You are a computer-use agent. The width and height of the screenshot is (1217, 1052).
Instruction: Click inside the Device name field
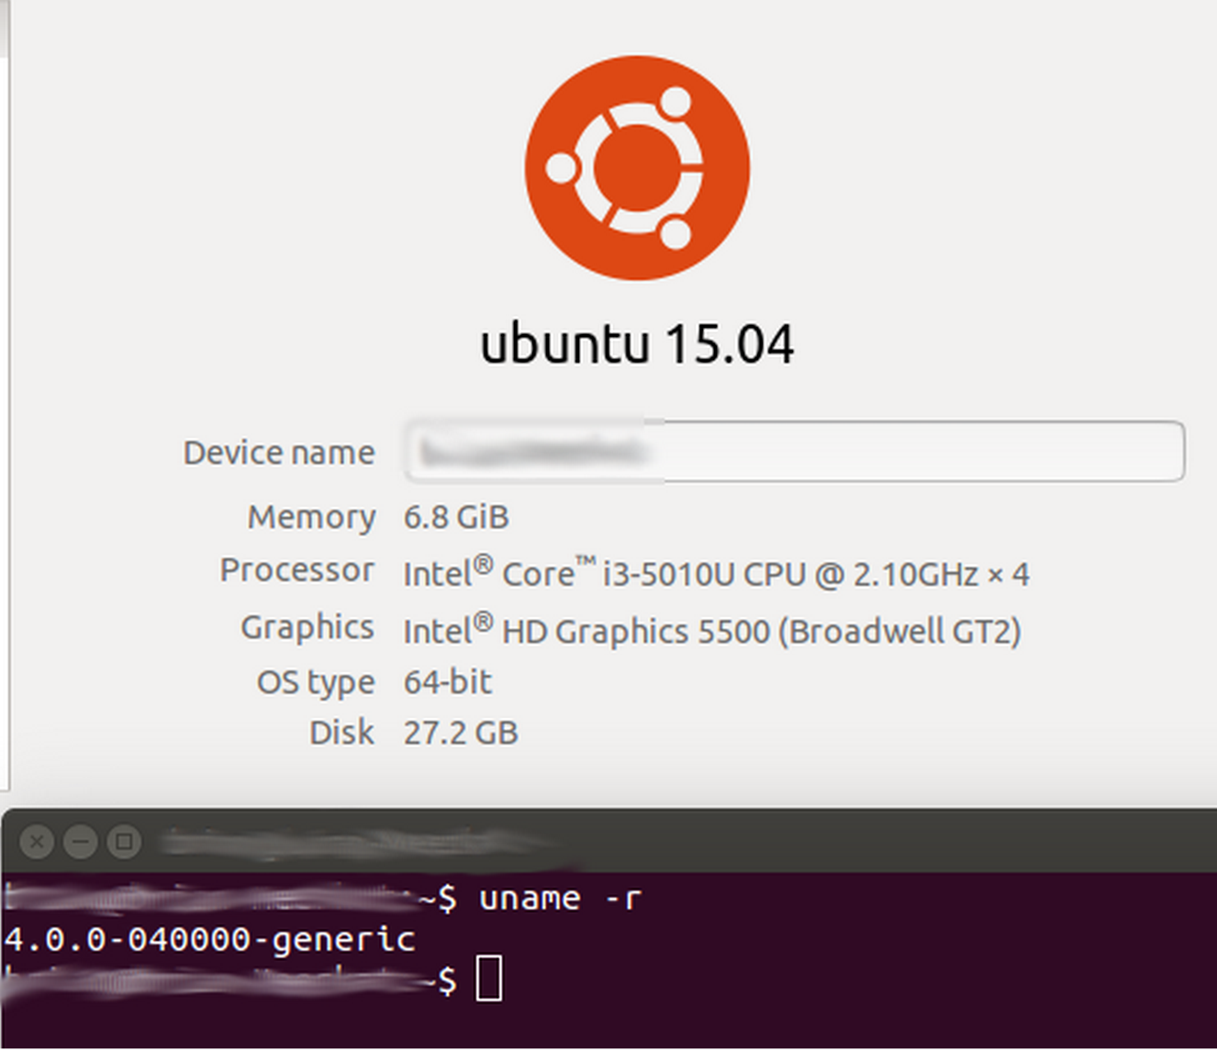[794, 451]
